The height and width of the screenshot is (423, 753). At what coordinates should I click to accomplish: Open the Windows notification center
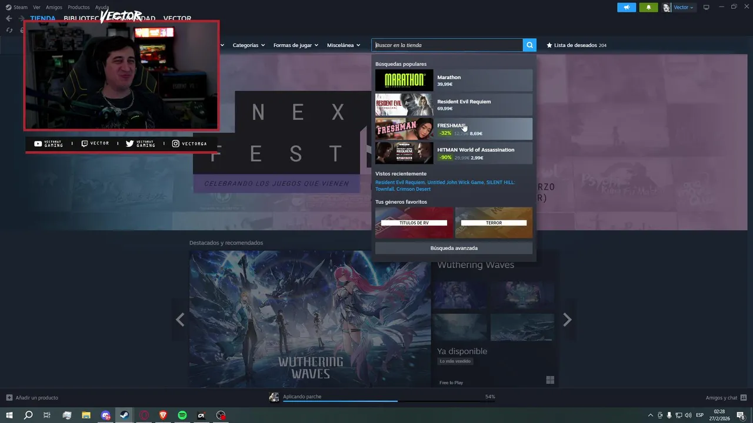pyautogui.click(x=741, y=415)
